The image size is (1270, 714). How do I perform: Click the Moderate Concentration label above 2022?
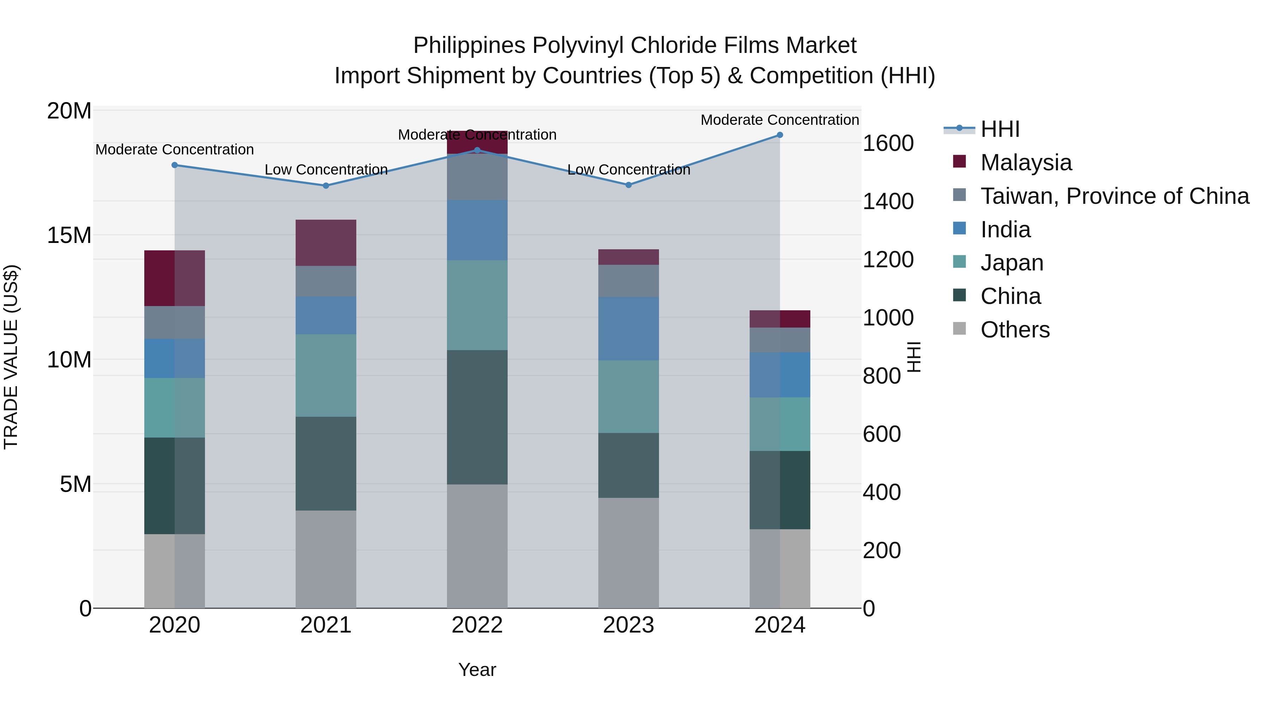click(477, 135)
